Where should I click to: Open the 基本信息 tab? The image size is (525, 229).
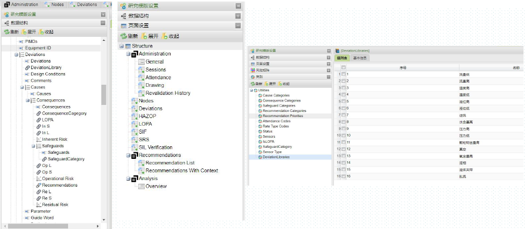(360, 58)
